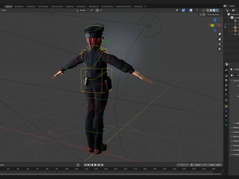The image size is (239, 179).
Task: Open the Global transform orientation dropdown
Action: click(82, 10)
